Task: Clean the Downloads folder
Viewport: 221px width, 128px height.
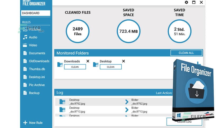Action: 75,67
